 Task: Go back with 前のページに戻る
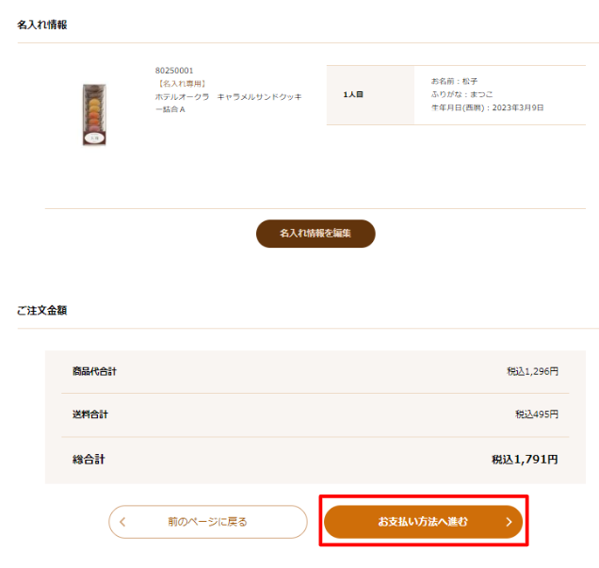coord(208,522)
